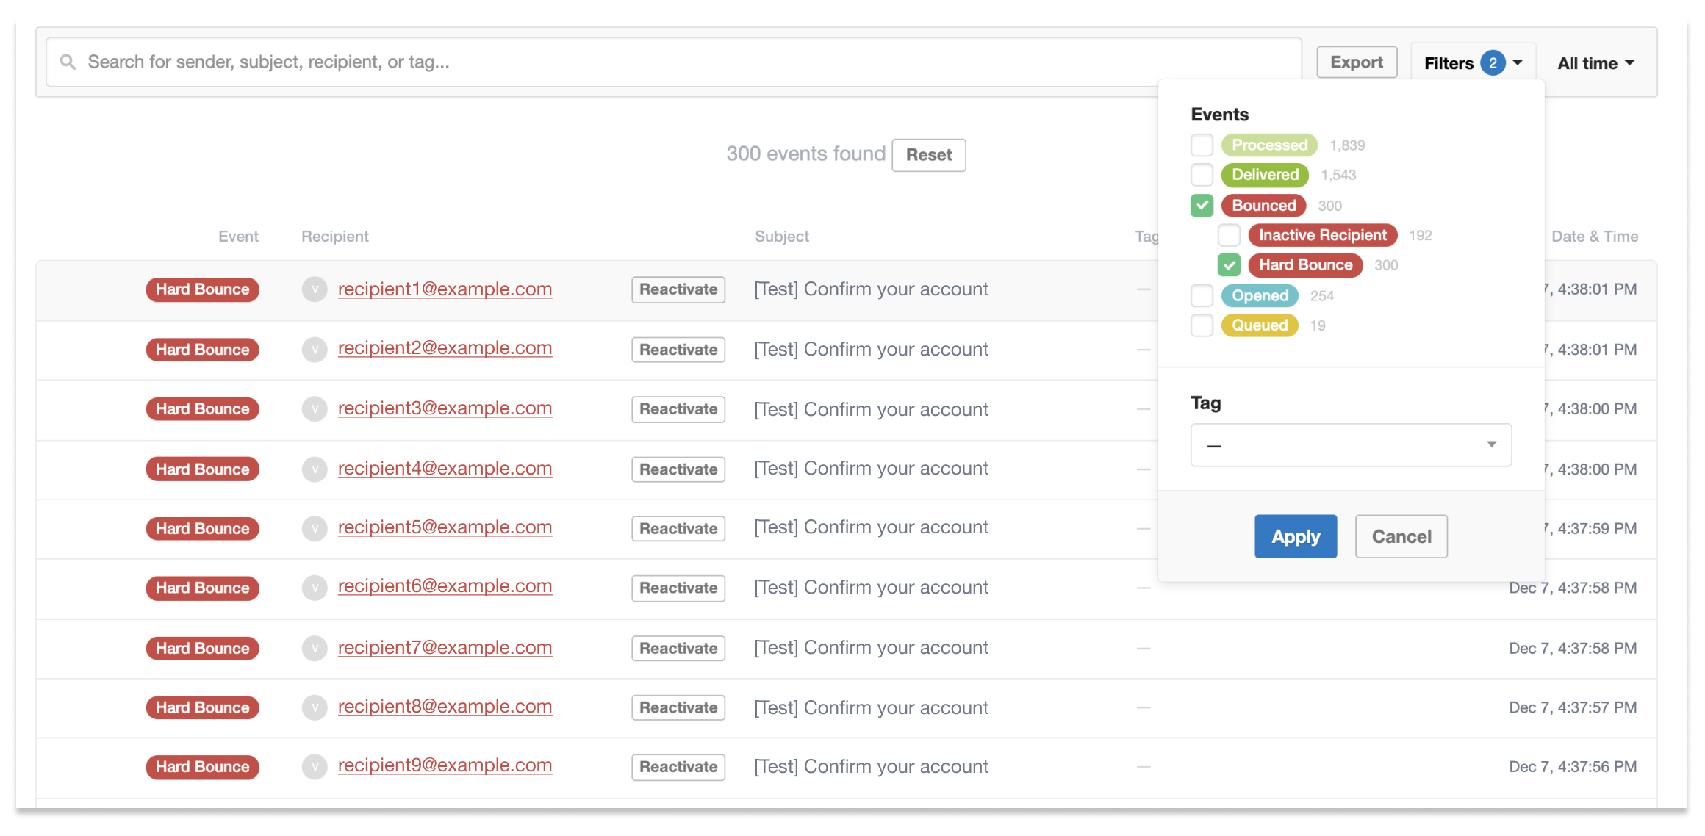Click avatar icon beside recipient7@example.com
The height and width of the screenshot is (836, 1705).
315,648
